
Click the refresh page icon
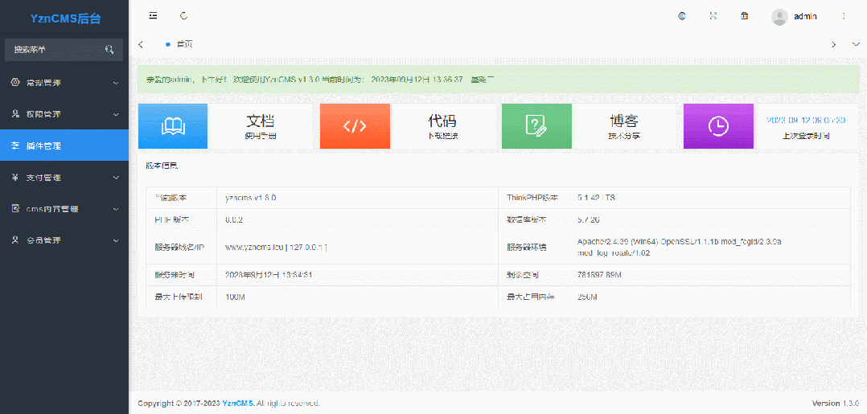(x=184, y=15)
